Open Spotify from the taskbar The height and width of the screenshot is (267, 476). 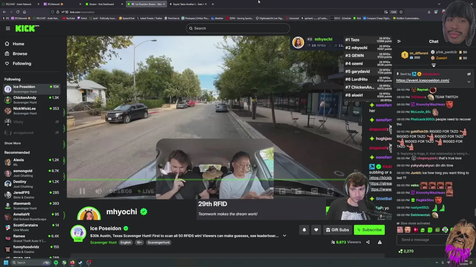point(56,263)
